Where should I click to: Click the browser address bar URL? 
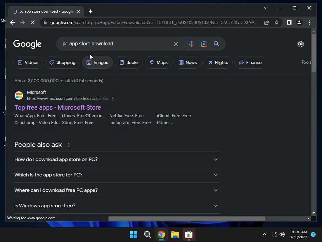153,22
